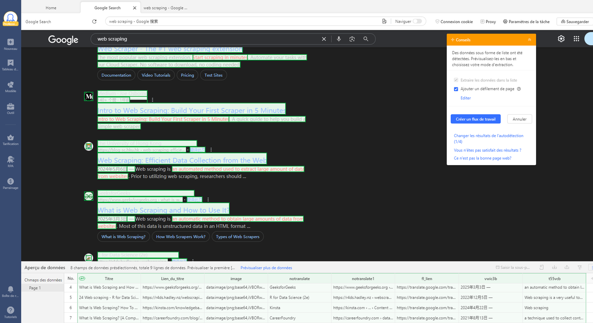
Task: Click the export upload-arrow icon in data preview
Action: 567,267
